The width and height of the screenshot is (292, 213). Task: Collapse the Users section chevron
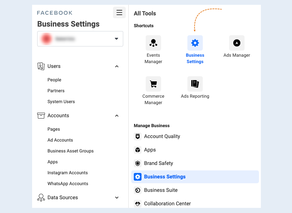117,66
